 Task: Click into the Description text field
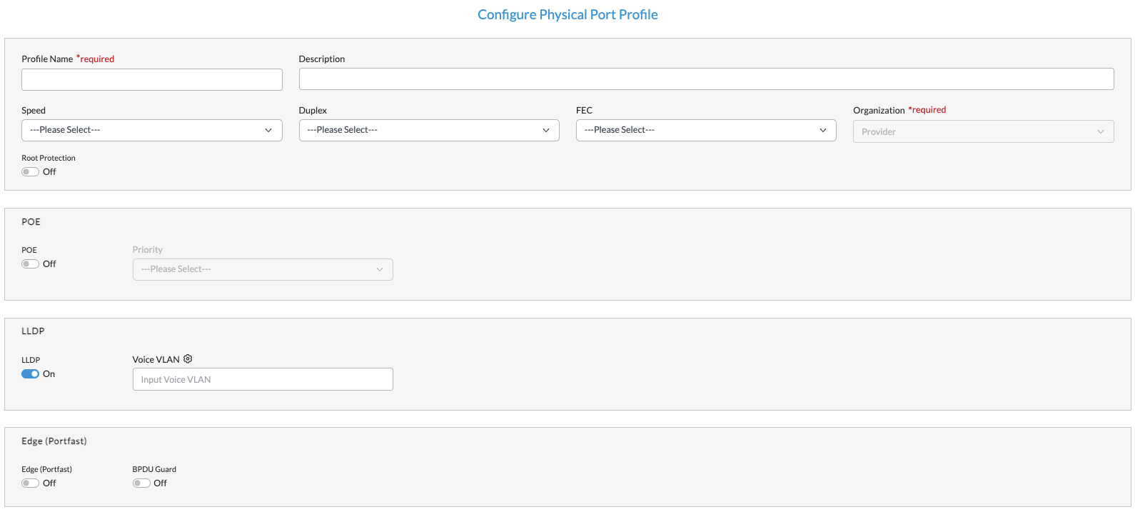click(x=705, y=79)
